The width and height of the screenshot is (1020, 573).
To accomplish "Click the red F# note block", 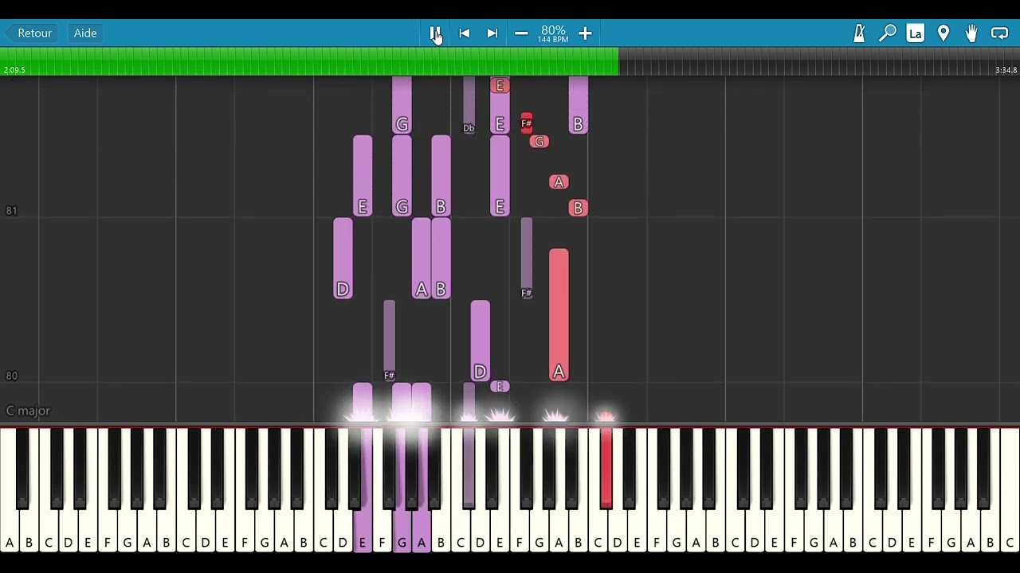I will pyautogui.click(x=526, y=123).
